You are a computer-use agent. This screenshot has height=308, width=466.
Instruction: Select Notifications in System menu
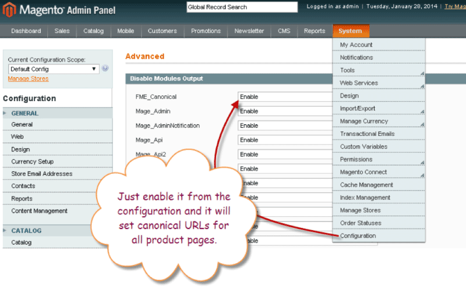click(x=379, y=58)
